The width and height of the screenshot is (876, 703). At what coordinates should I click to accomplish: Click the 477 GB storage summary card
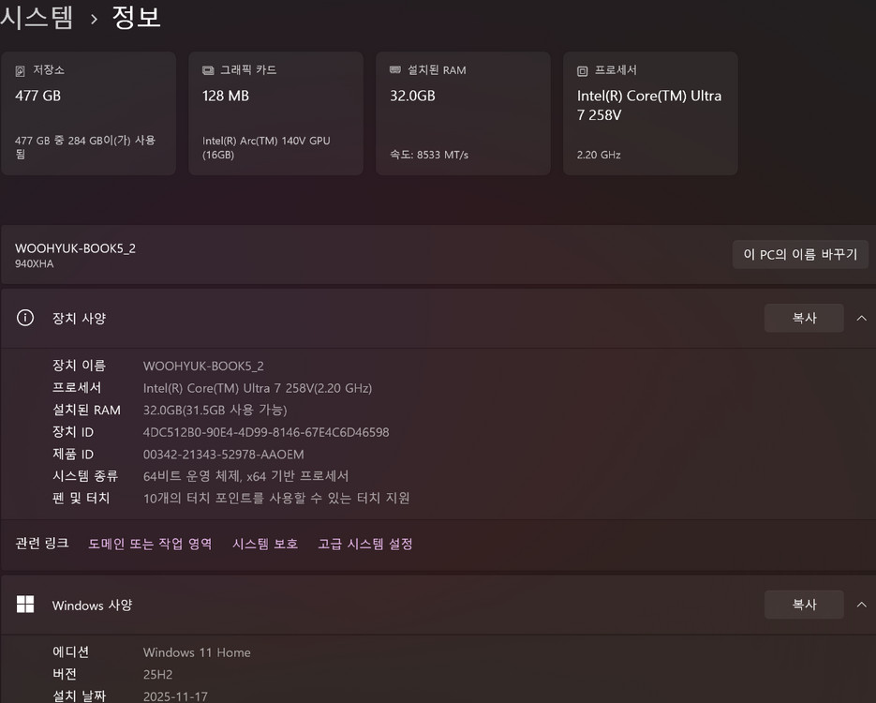(89, 112)
